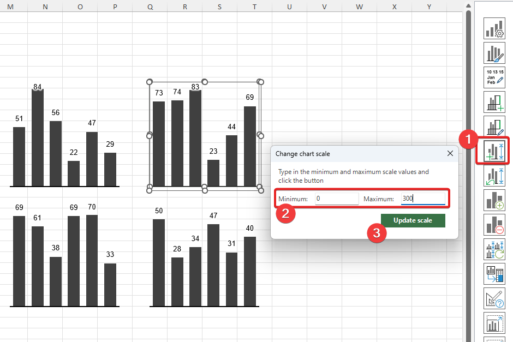Click the Update scale button
The width and height of the screenshot is (513, 342).
click(x=413, y=220)
